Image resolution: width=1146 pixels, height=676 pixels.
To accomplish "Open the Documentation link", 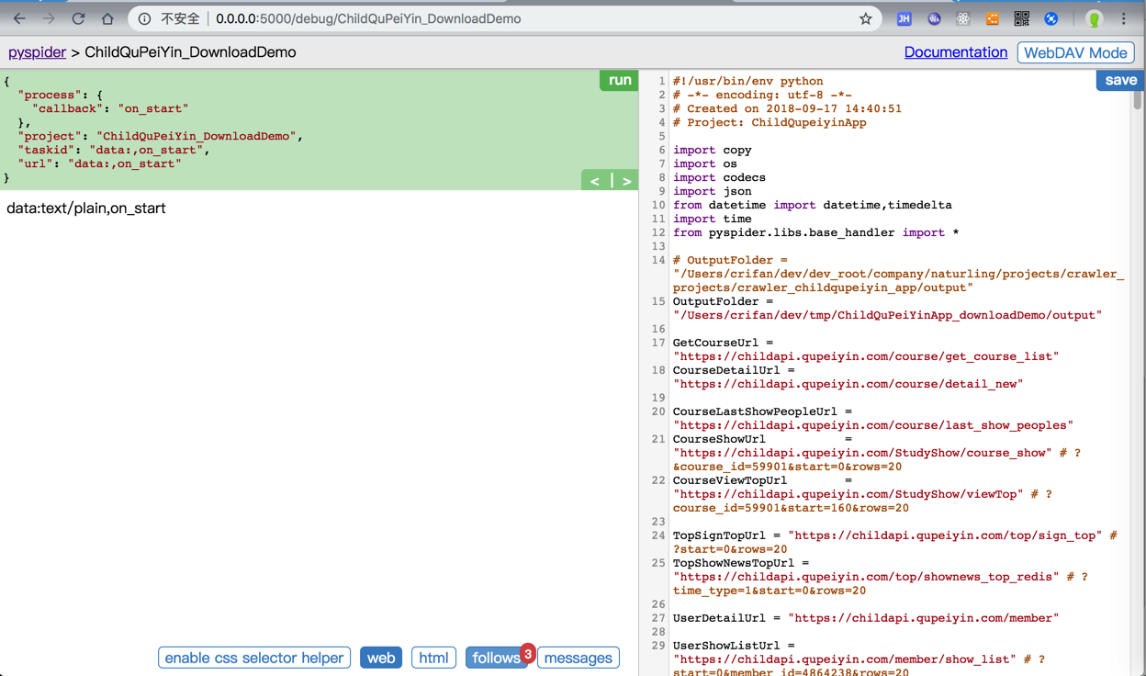I will pyautogui.click(x=955, y=52).
